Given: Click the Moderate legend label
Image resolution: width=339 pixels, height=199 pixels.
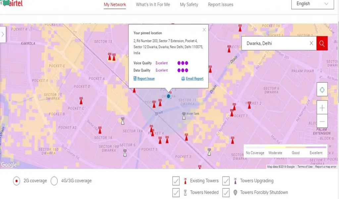Looking at the screenshot, I should (x=275, y=153).
